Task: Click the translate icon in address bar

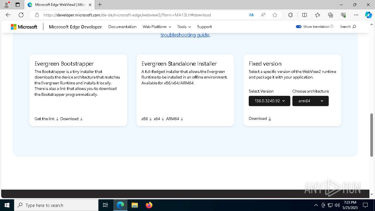Action: click(251, 15)
